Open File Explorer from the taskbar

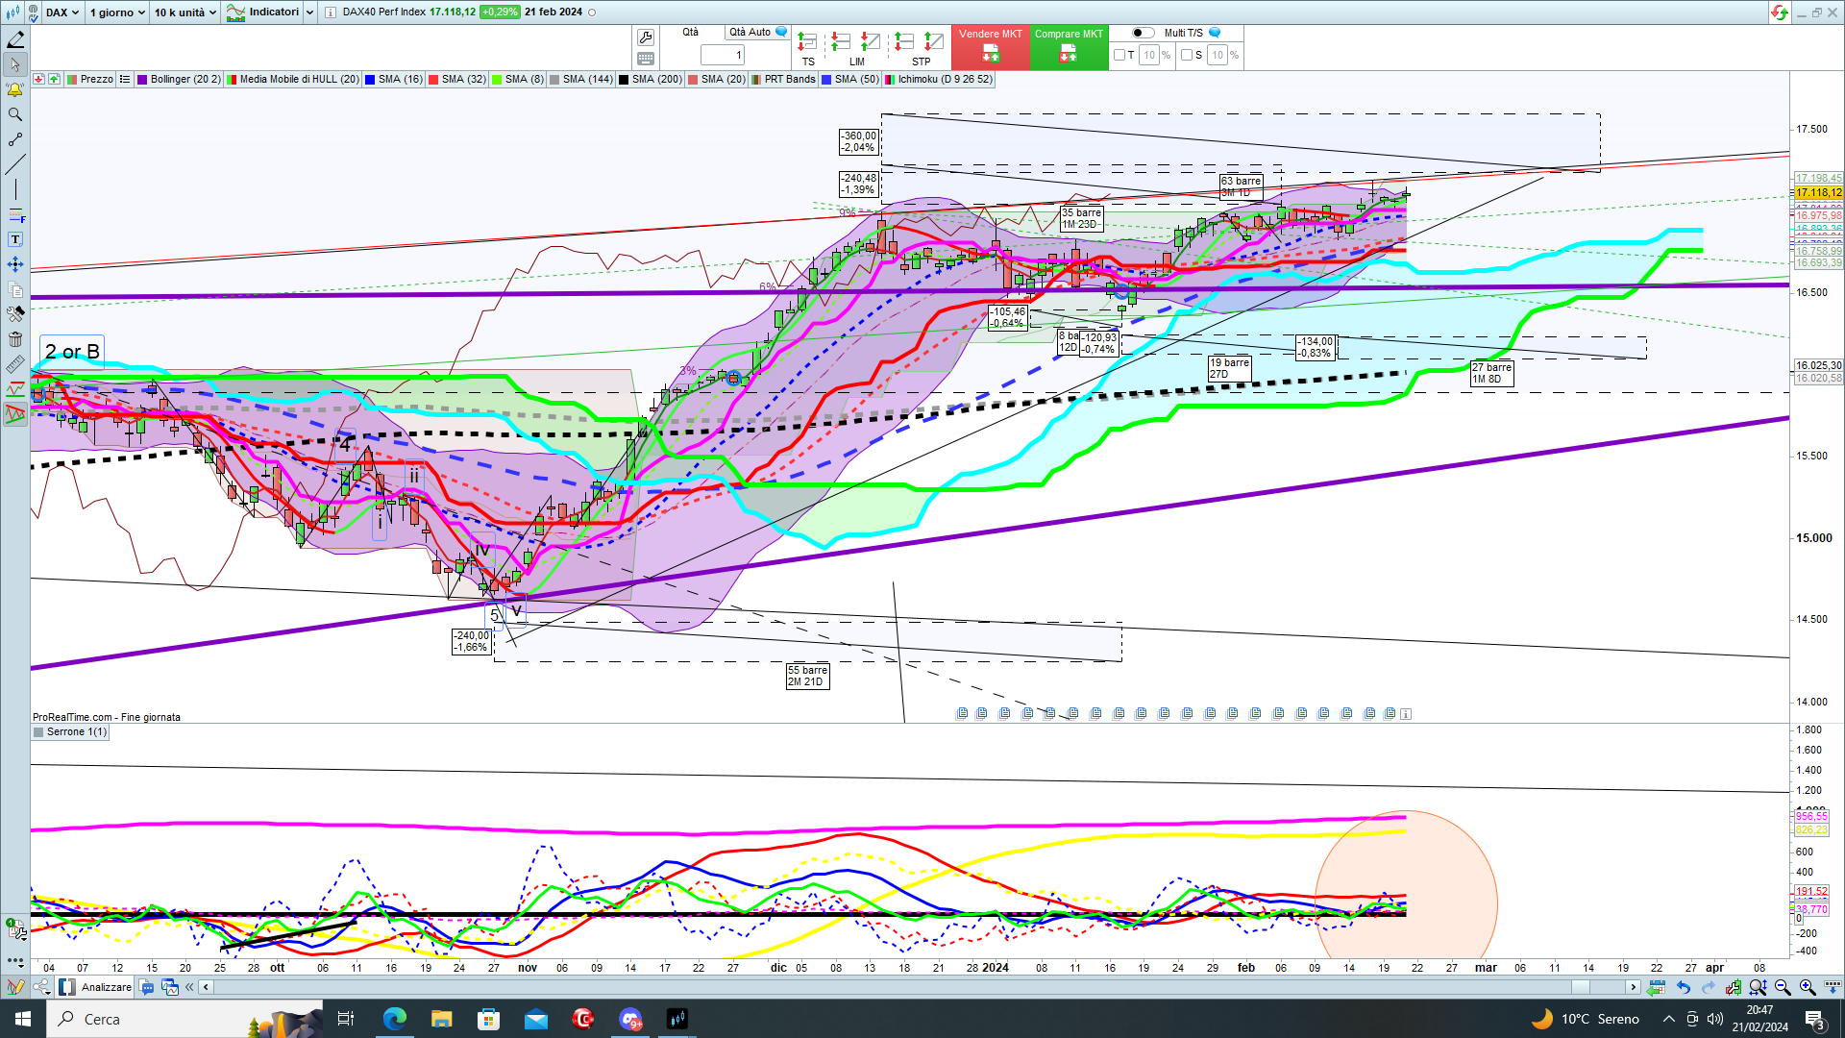441,1019
